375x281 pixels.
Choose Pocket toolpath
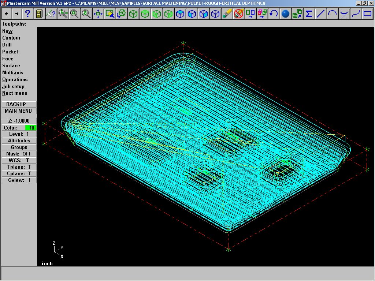(x=10, y=52)
